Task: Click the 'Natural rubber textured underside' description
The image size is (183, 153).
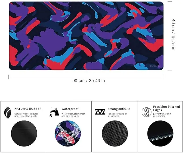Action: (26, 115)
